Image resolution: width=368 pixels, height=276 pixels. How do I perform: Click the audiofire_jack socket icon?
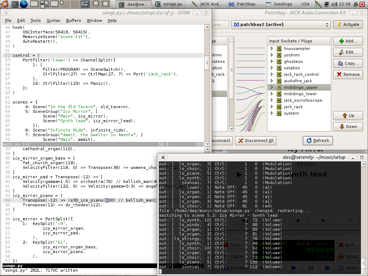pos(279,81)
